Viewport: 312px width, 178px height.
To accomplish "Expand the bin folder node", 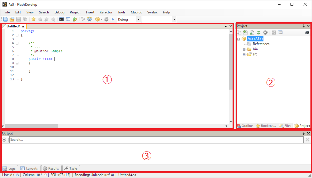I will tap(244, 49).
